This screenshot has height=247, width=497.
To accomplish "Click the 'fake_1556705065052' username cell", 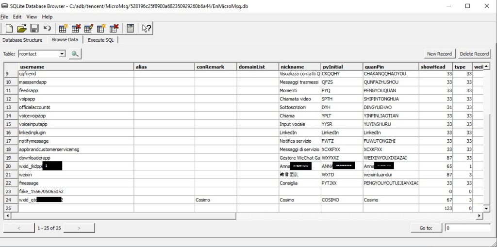I will (x=76, y=192).
